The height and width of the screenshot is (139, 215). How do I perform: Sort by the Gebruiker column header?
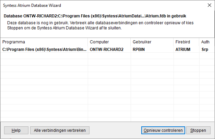pyautogui.click(x=152, y=42)
